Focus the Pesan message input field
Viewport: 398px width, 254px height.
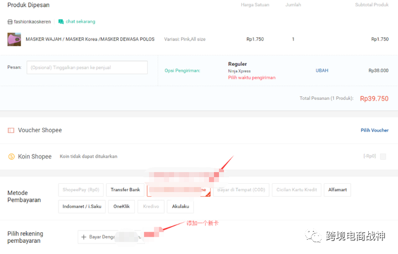[x=87, y=68]
